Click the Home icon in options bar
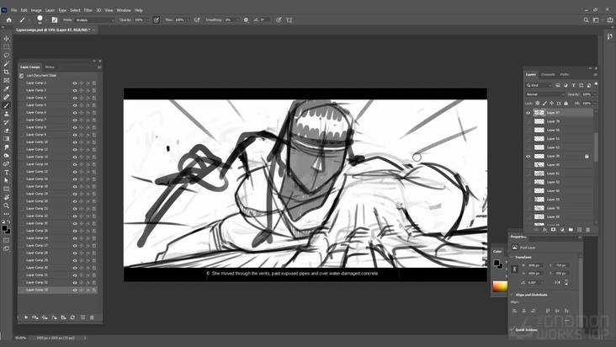Screen dimensions: 616x347 8,19
